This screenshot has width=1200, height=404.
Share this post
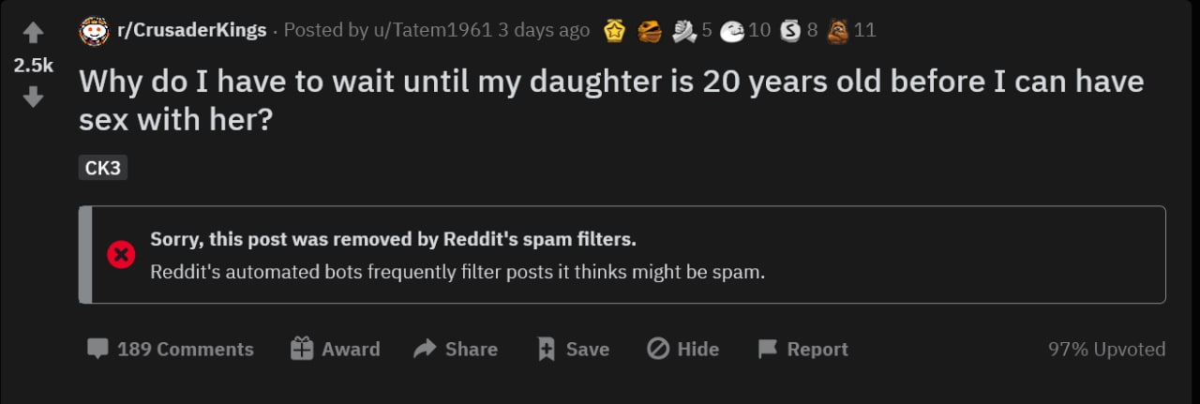pos(456,350)
